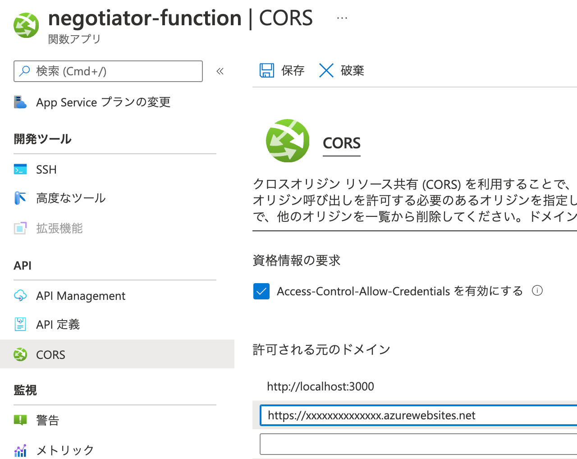Click the empty allowed origin field
577x459 pixels.
[418, 445]
